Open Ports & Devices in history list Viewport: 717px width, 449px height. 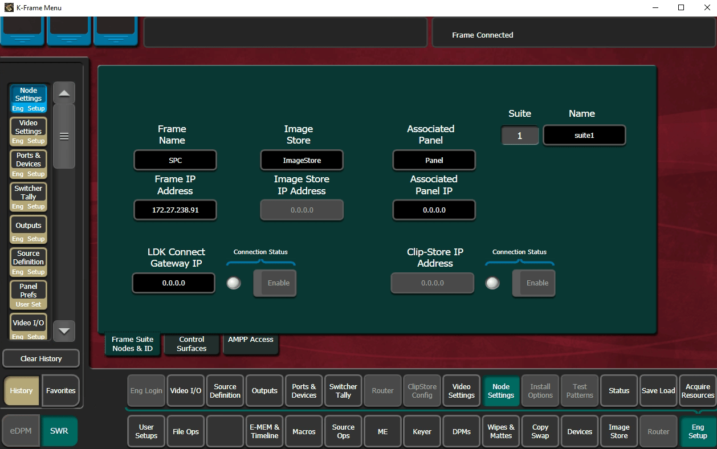pyautogui.click(x=28, y=164)
